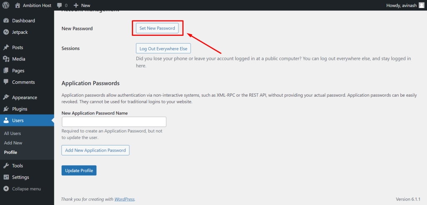
Task: Open Appearance via its paintbrush icon
Action: [x=6, y=97]
